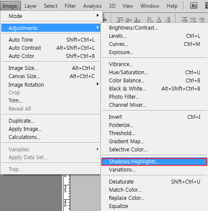Screen dimensions: 208x211
Task: Click distribute vertical centers icon
Action: point(193,20)
